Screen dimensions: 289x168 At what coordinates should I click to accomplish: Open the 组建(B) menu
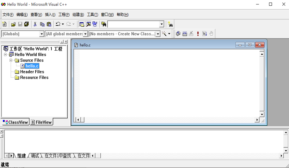(x=78, y=15)
